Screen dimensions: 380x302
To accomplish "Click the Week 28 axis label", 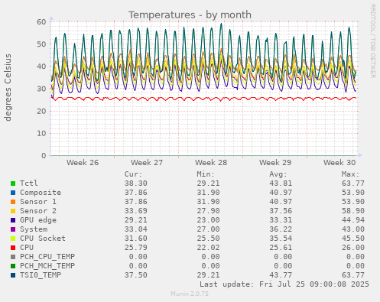I will pos(211,163).
